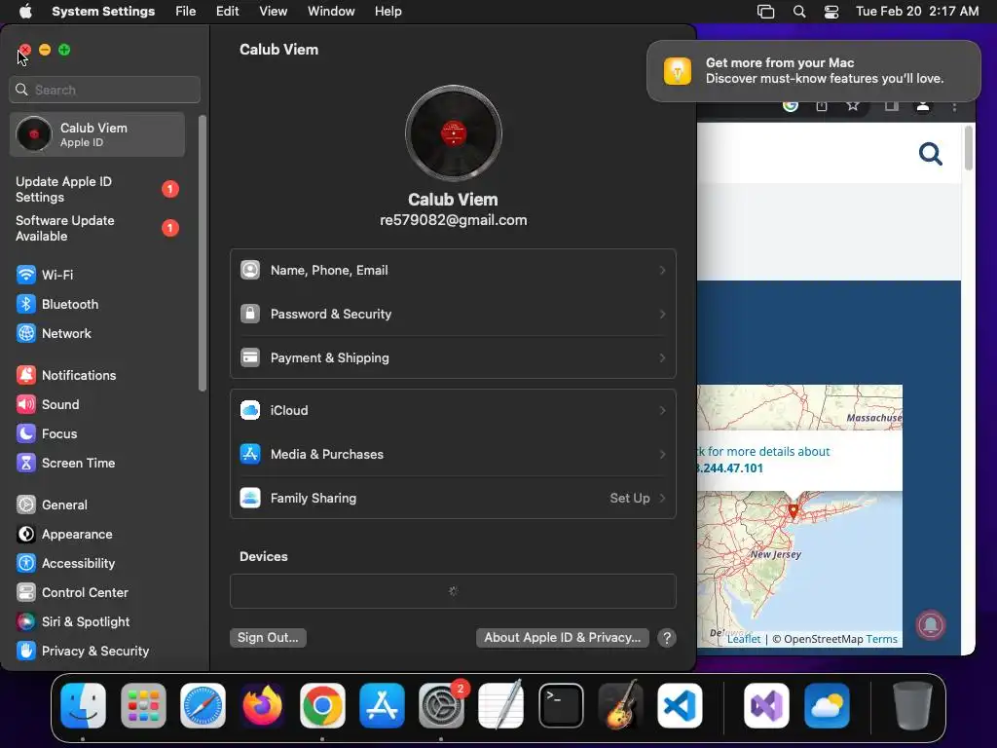Select Network in the sidebar
This screenshot has height=748, width=997.
(x=54, y=333)
